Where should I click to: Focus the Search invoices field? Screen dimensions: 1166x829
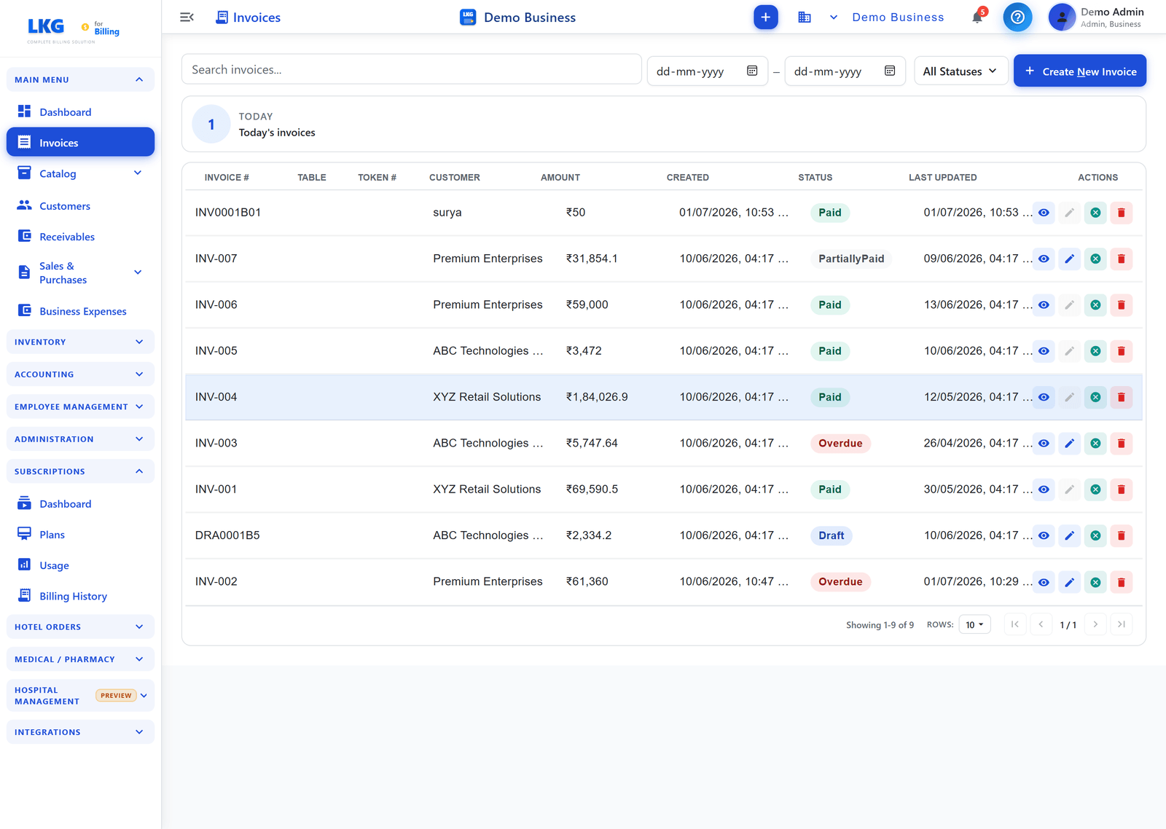click(x=411, y=69)
